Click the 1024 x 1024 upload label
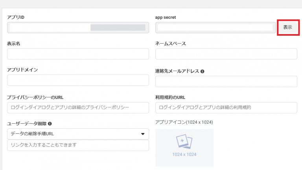This screenshot has height=170, width=302. click(x=184, y=154)
